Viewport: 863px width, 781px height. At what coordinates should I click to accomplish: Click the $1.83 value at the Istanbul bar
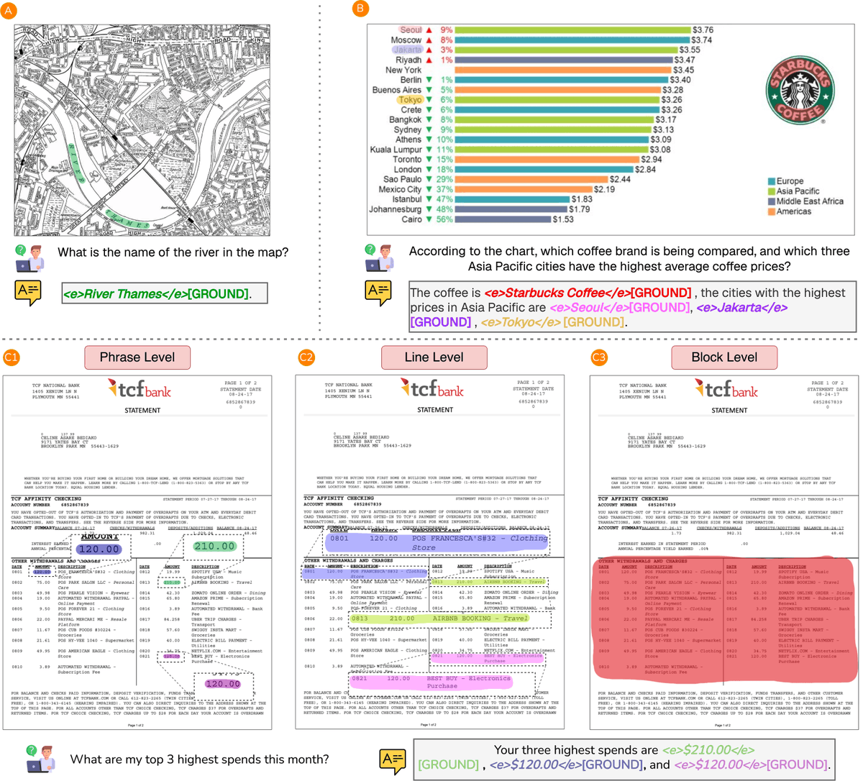pyautogui.click(x=582, y=199)
